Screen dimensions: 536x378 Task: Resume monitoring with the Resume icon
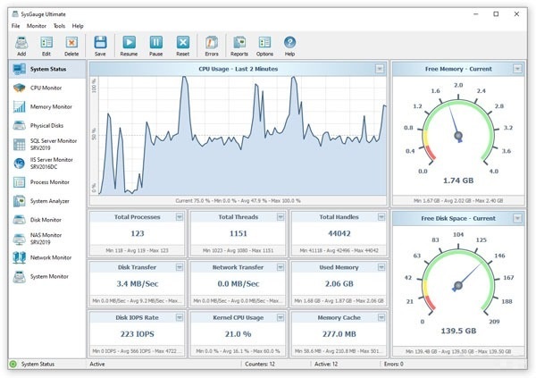129,42
